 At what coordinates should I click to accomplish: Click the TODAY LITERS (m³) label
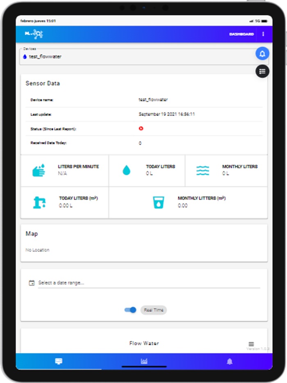[78, 198]
